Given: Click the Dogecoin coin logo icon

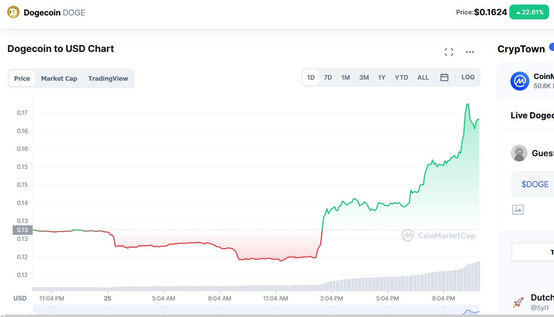Looking at the screenshot, I should (13, 12).
